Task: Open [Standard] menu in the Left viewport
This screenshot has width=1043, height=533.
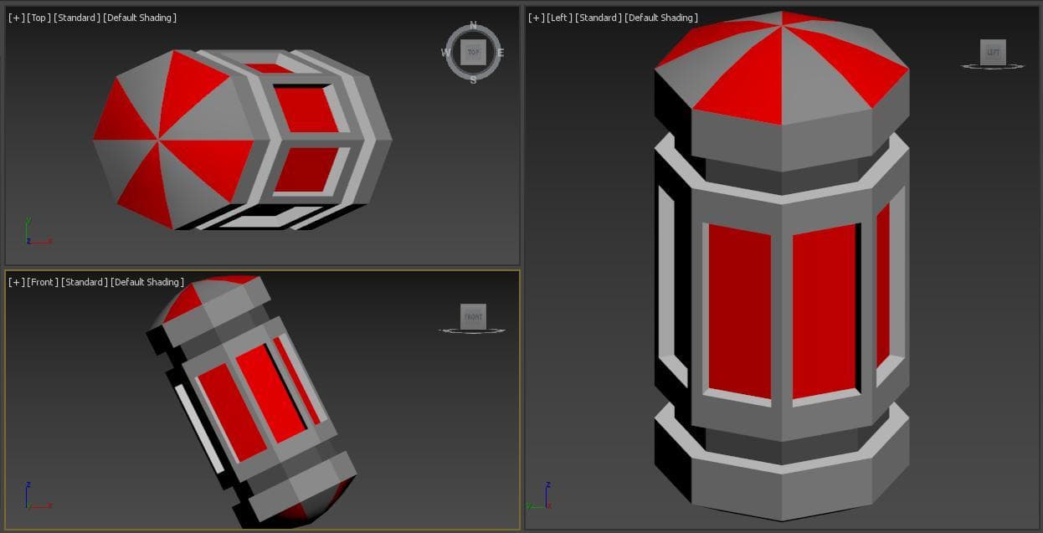Action: tap(599, 18)
